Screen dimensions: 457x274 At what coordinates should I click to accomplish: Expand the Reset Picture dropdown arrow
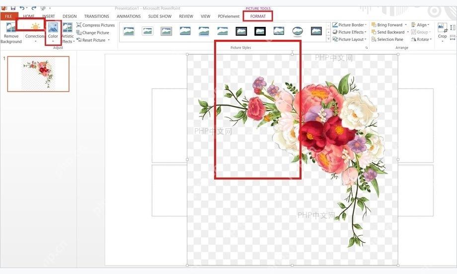pos(109,40)
